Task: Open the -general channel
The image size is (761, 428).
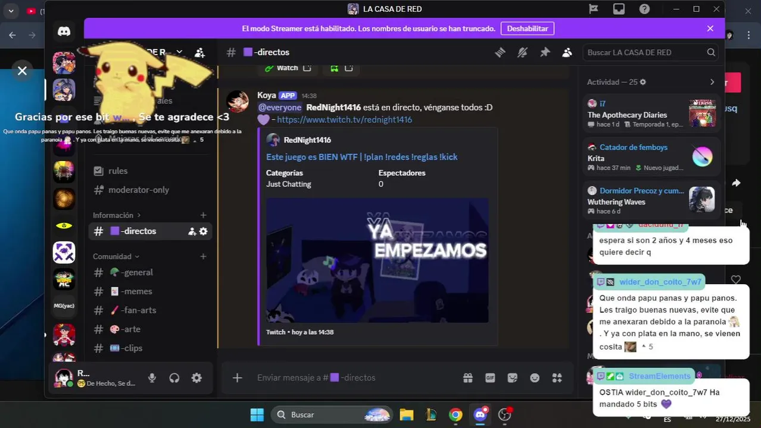Action: pos(149,272)
